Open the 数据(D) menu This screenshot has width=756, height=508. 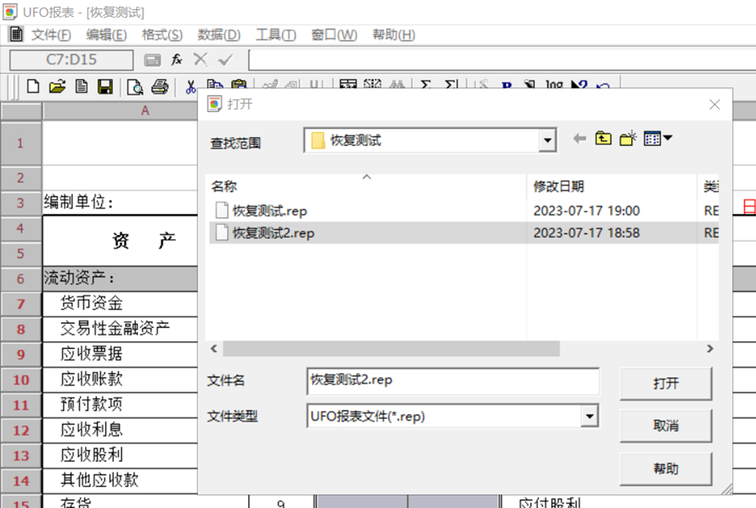[x=219, y=35]
